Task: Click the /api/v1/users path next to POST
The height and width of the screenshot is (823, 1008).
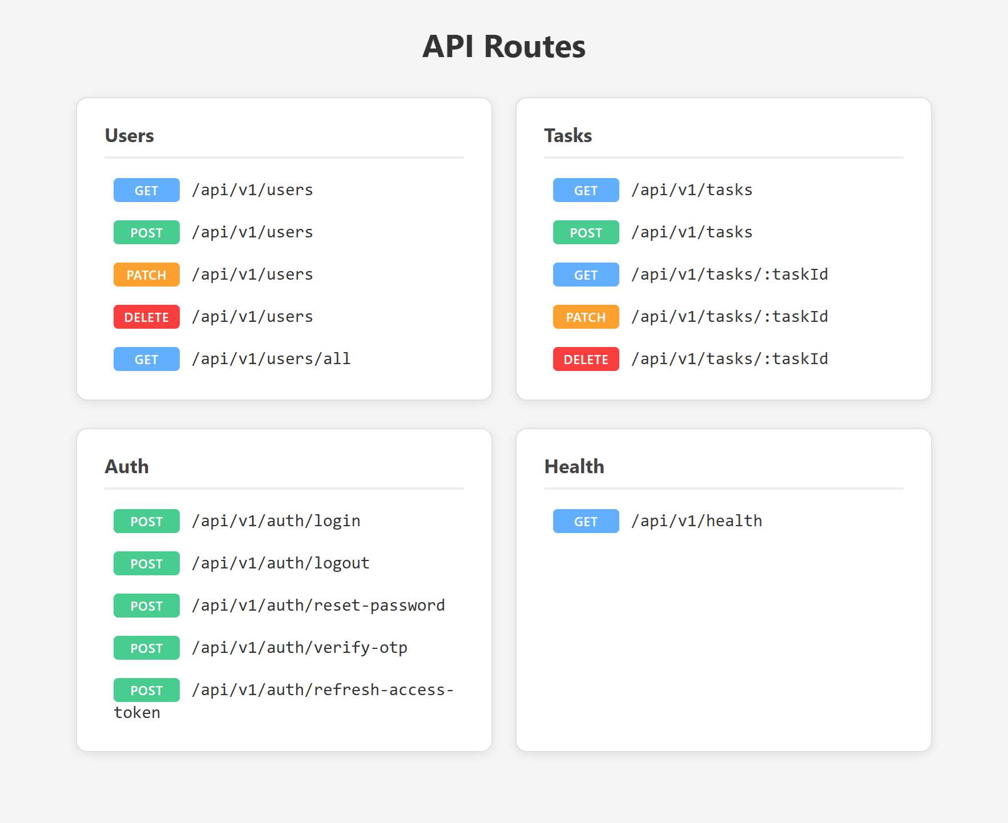Action: [252, 232]
